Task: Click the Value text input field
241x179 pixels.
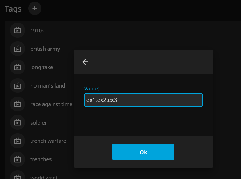Action: click(143, 100)
